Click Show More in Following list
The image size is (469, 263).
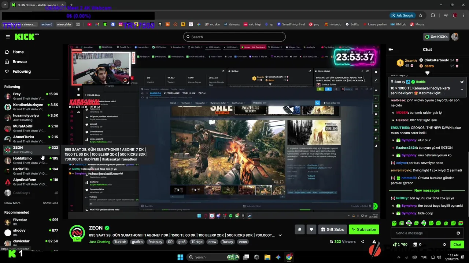(x=12, y=203)
